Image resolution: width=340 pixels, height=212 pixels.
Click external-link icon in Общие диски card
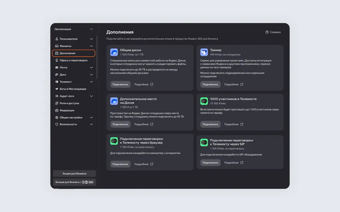(152, 84)
